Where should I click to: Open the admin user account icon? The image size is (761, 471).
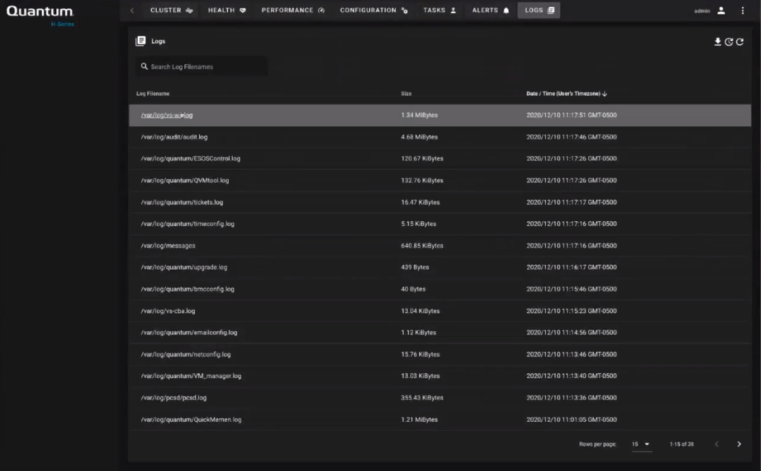coord(721,10)
